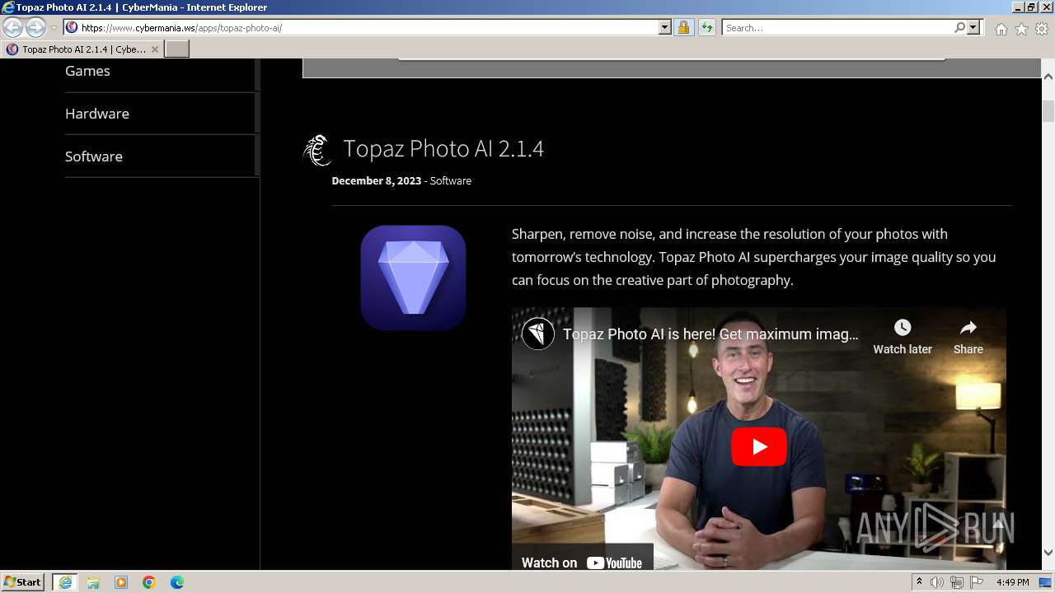Open the Windows Start button
The width and height of the screenshot is (1055, 593).
(23, 582)
